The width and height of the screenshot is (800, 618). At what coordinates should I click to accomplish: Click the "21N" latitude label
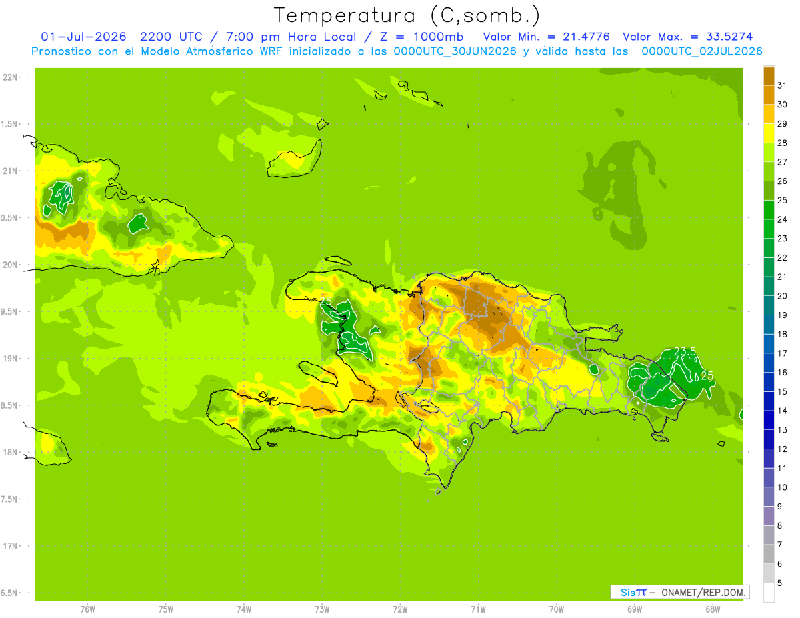(9, 171)
